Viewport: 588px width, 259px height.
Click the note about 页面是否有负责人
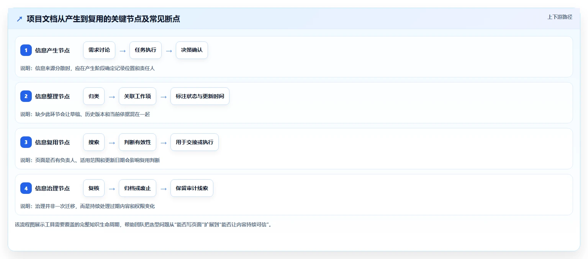point(90,160)
